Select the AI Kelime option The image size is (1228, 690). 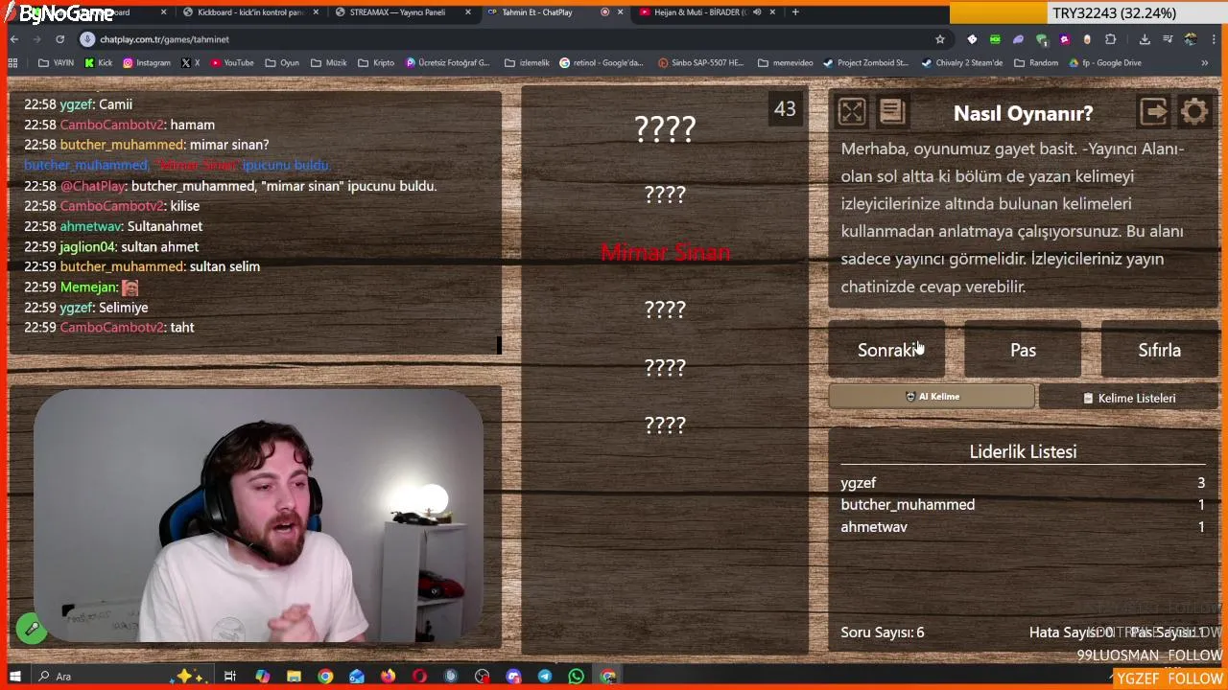tap(932, 397)
